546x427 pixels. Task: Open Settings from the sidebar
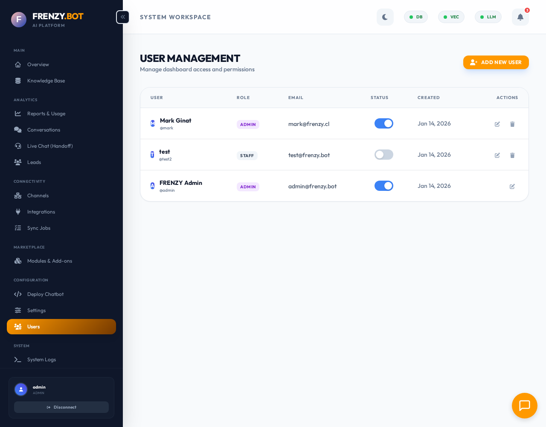click(36, 310)
